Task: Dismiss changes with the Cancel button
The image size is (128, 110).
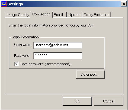Action: 109,101
